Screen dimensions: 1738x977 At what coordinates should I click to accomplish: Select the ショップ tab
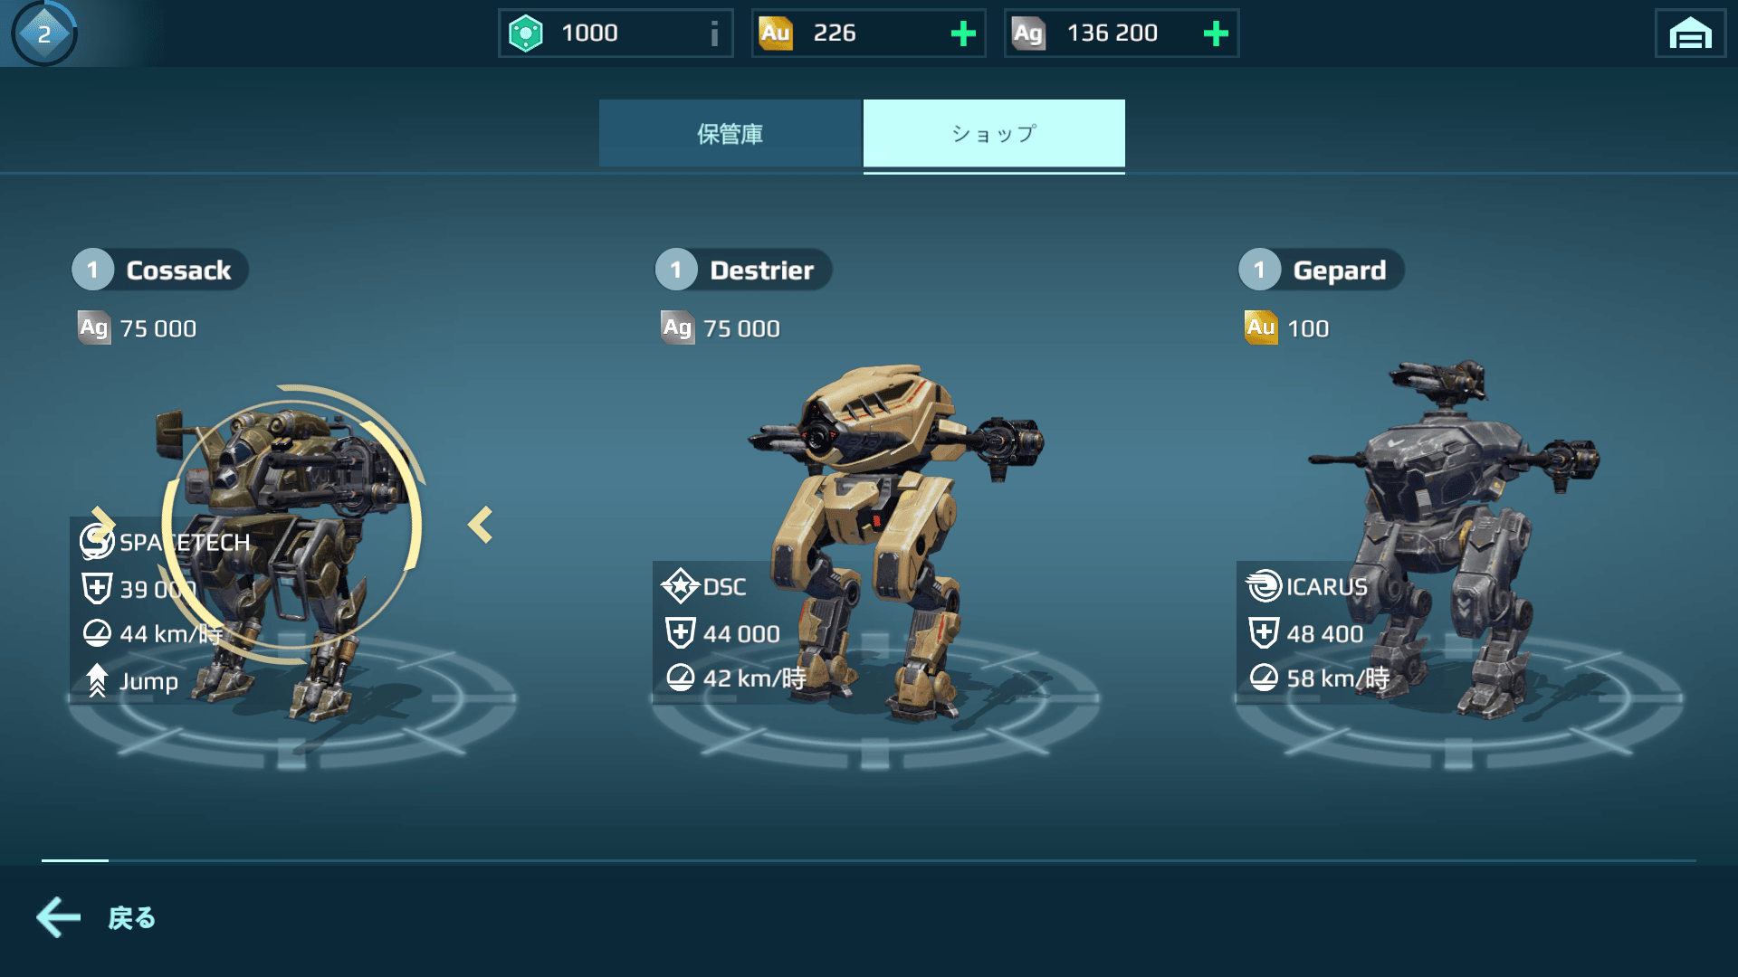click(994, 133)
